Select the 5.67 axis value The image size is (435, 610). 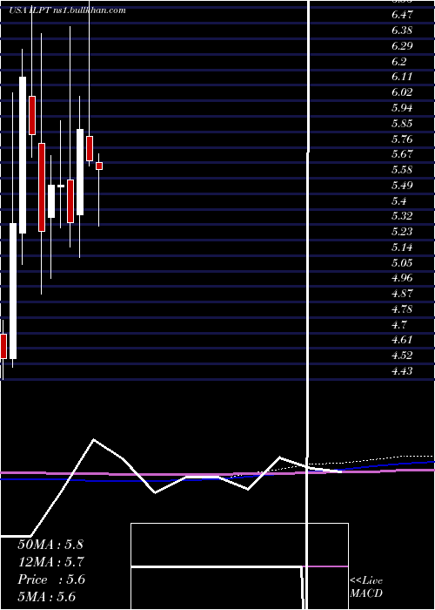[402, 154]
